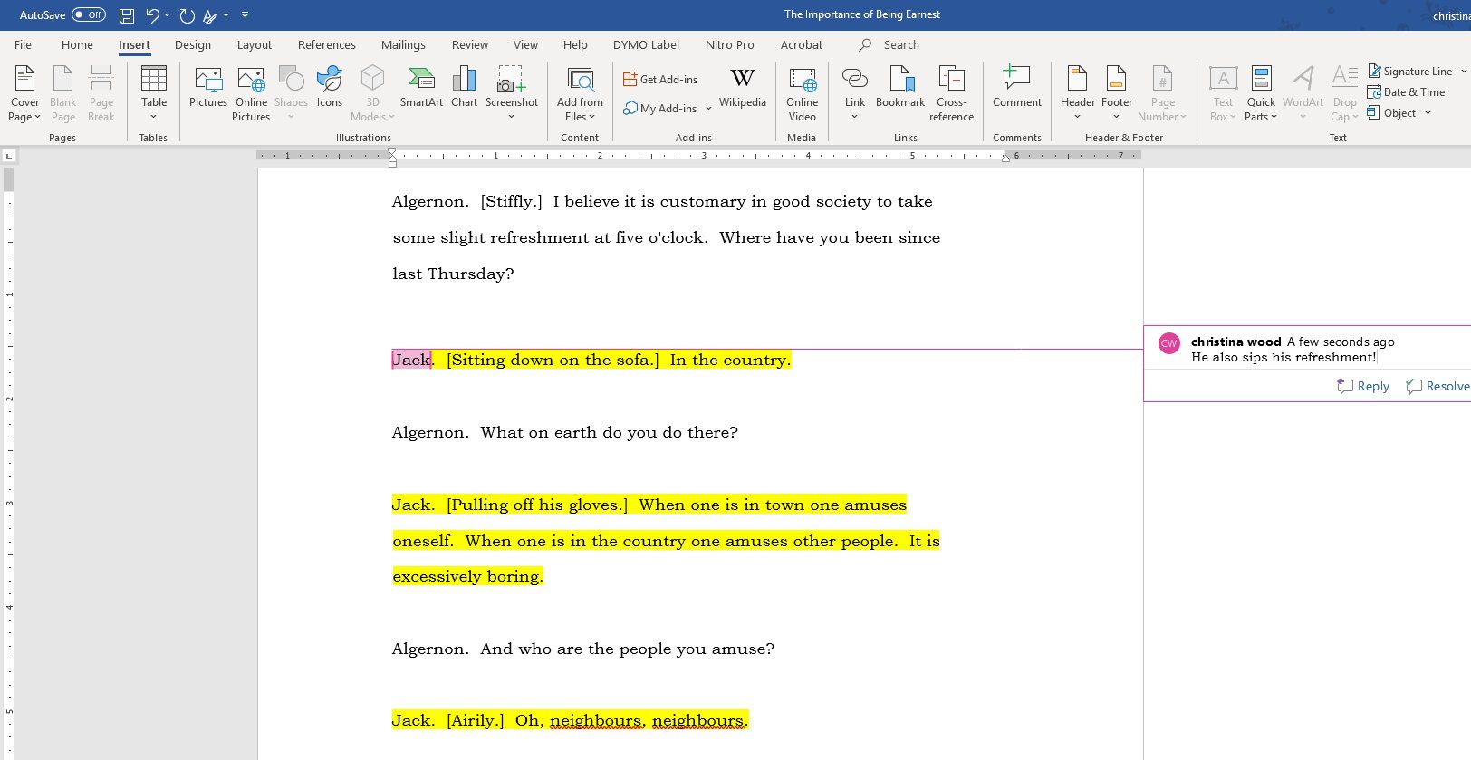Image resolution: width=1471 pixels, height=760 pixels.
Task: Click the Wikipedia add-in icon
Action: click(742, 88)
